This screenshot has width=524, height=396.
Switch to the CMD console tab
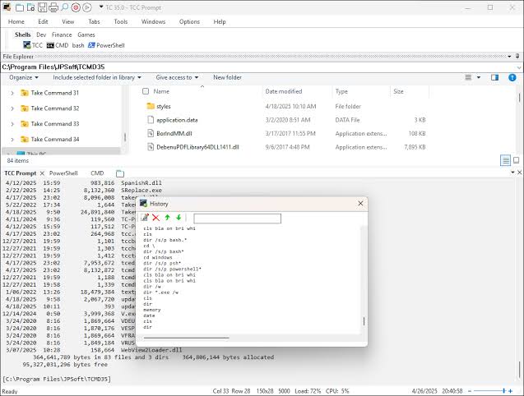click(97, 173)
